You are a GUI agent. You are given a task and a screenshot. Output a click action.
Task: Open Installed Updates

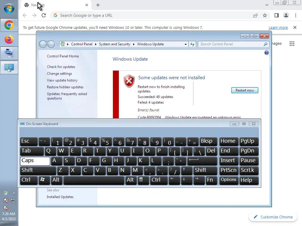60,197
